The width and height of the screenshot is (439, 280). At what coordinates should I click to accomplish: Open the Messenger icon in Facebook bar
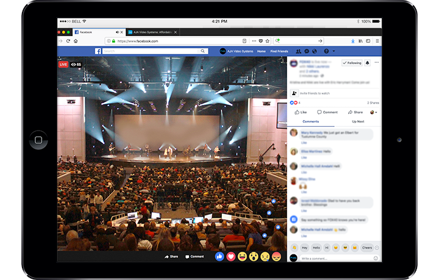(307, 51)
